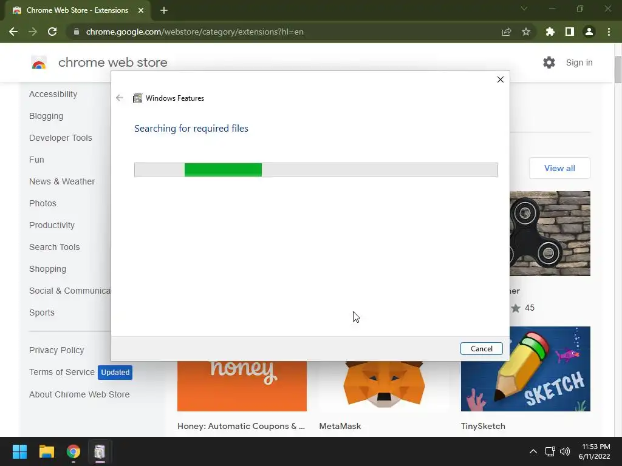Click the blue Updated badge
Image resolution: width=622 pixels, height=466 pixels.
115,373
